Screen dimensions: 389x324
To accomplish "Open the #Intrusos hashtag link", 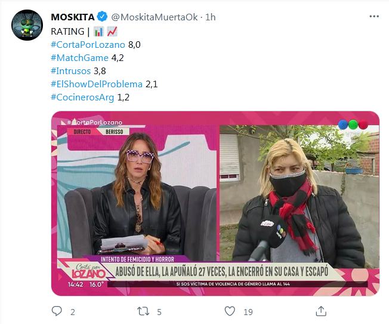I will (71, 71).
